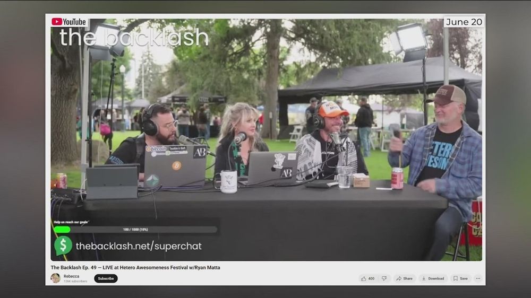Click the June 20 date label
The image size is (531, 298).
pos(464,22)
